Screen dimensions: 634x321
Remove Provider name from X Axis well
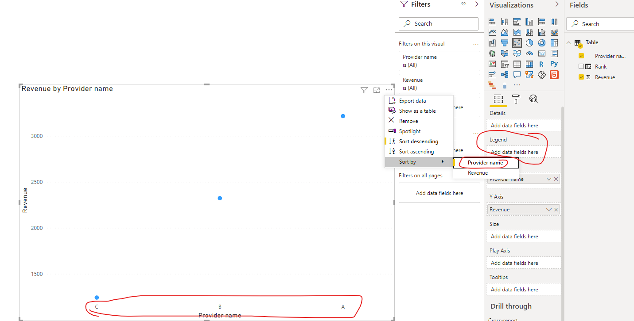click(556, 179)
